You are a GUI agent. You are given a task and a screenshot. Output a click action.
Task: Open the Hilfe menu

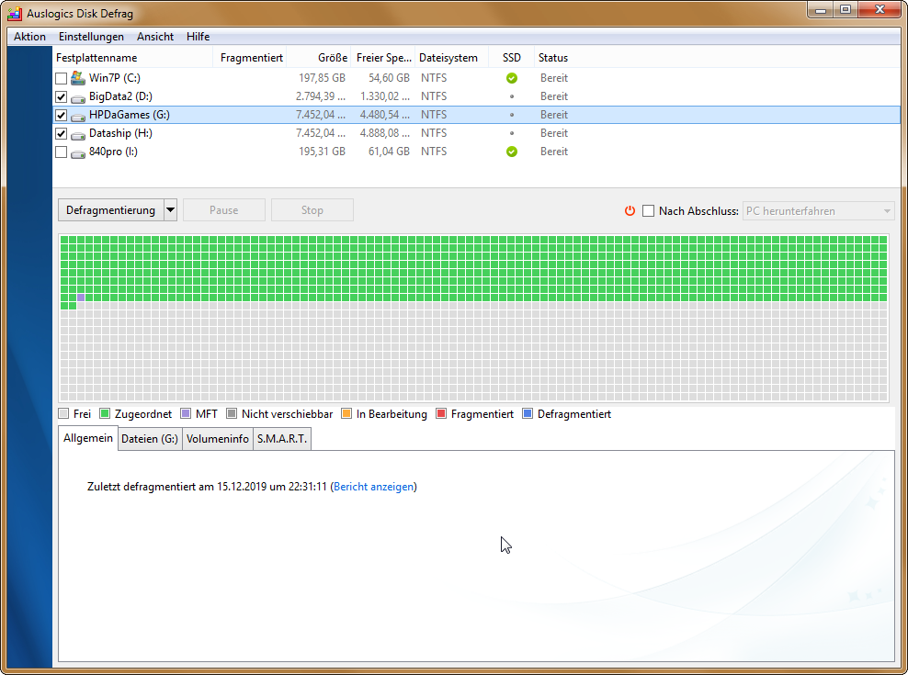pyautogui.click(x=198, y=37)
